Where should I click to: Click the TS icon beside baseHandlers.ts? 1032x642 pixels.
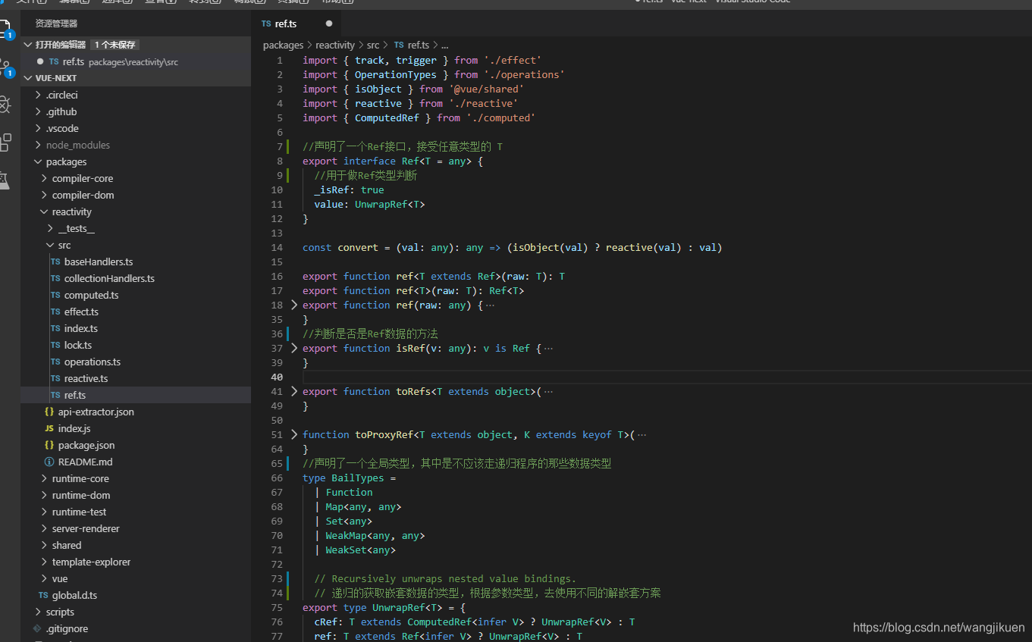[x=55, y=261]
